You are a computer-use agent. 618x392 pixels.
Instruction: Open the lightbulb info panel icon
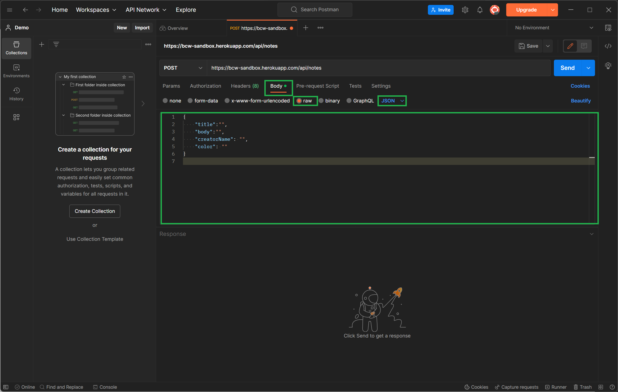click(608, 66)
